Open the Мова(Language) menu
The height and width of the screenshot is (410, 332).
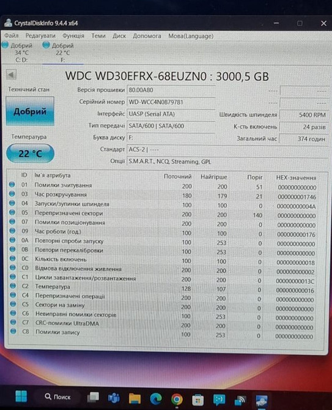pyautogui.click(x=191, y=36)
